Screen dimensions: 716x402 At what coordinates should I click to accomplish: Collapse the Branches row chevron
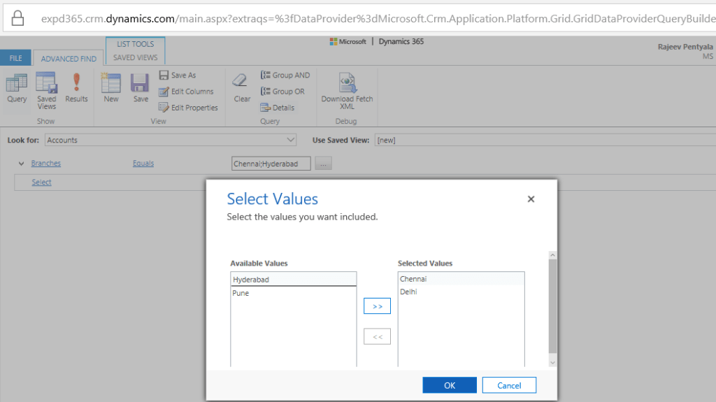[21, 164]
